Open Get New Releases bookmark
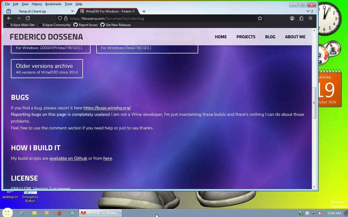Viewport: 348px width, 217px height. [116, 25]
